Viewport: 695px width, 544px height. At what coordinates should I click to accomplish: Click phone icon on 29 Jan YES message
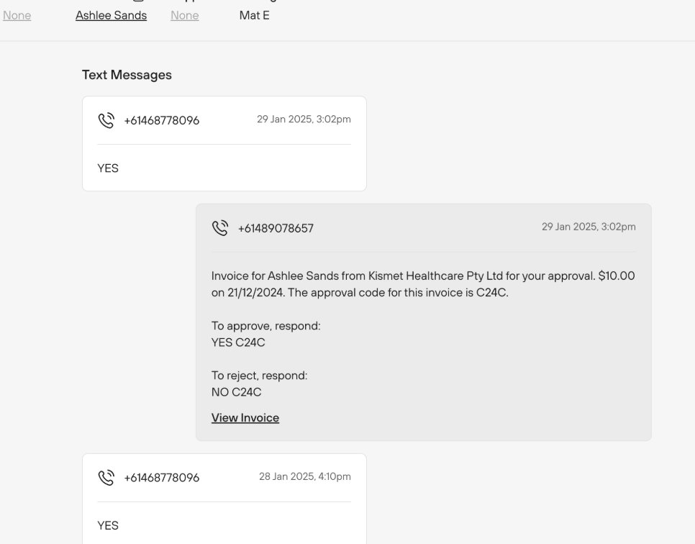click(106, 121)
